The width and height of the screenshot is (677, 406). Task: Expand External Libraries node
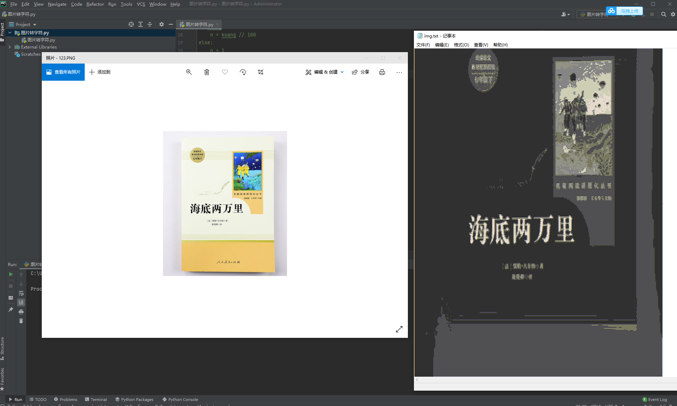10,47
